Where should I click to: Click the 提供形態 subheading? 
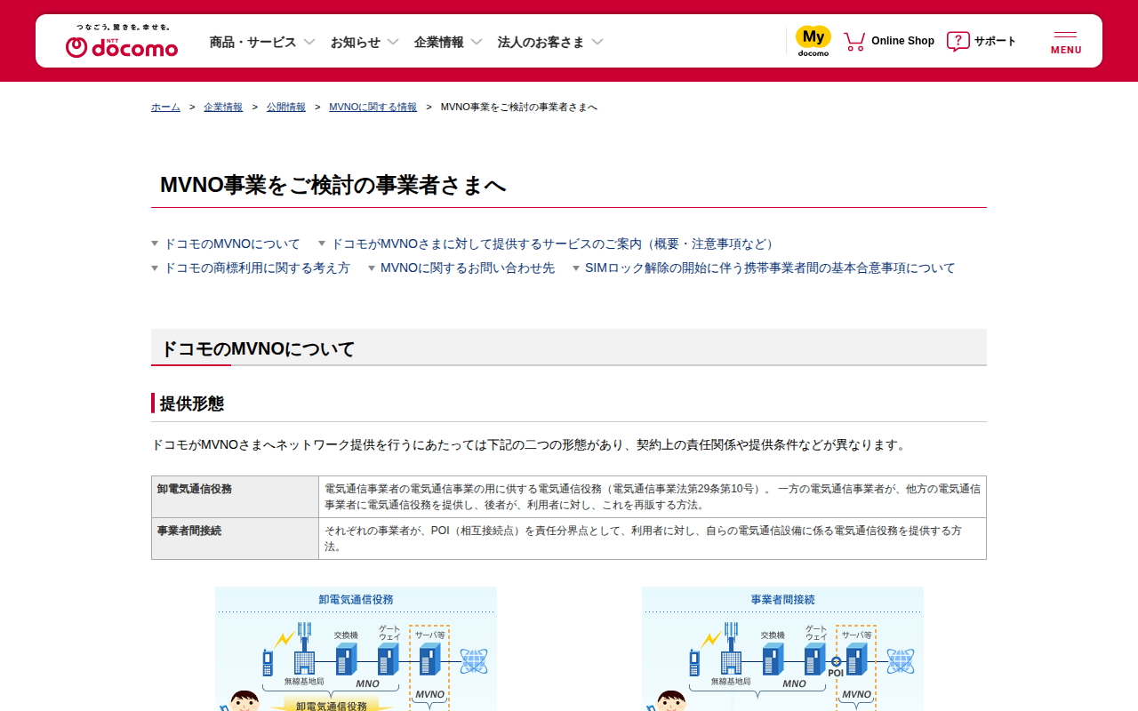pos(192,403)
